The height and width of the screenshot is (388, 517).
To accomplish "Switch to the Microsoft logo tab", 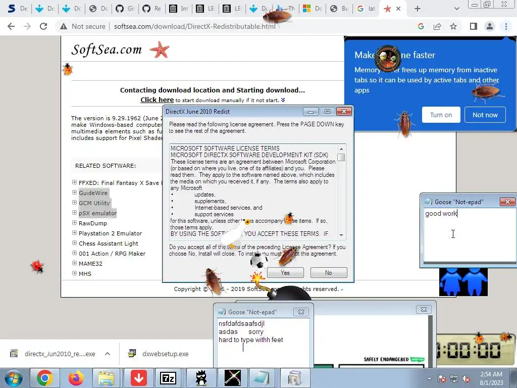I will [x=313, y=9].
